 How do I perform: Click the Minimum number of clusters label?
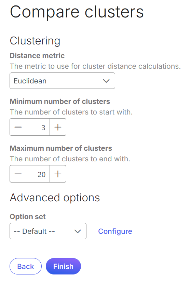[x=60, y=102]
